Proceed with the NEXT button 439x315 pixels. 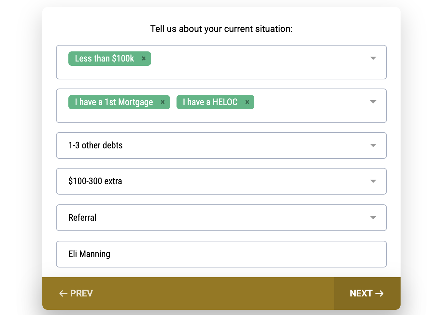point(367,294)
